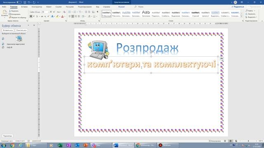264x148 pixels.
Task: Toggle bold formatting
Action: (31, 16)
